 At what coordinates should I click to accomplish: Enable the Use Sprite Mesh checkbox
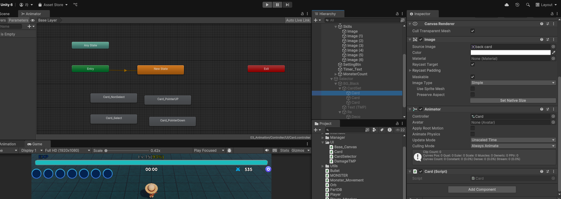point(473,89)
